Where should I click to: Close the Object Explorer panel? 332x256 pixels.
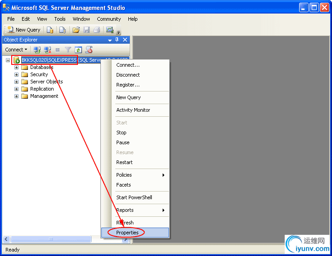coord(125,40)
